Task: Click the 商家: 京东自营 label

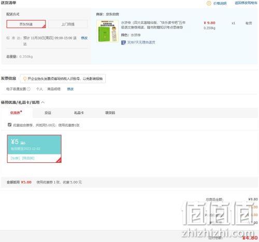Action: (x=108, y=14)
